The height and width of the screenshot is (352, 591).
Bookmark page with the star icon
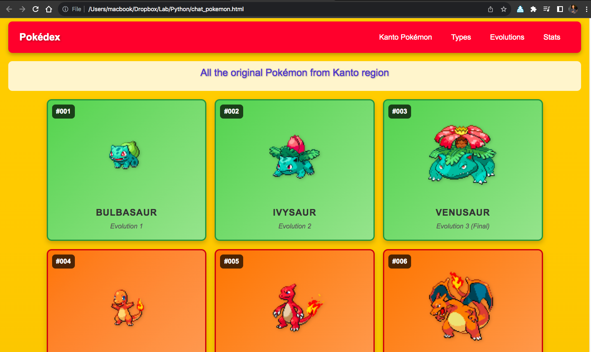(504, 9)
